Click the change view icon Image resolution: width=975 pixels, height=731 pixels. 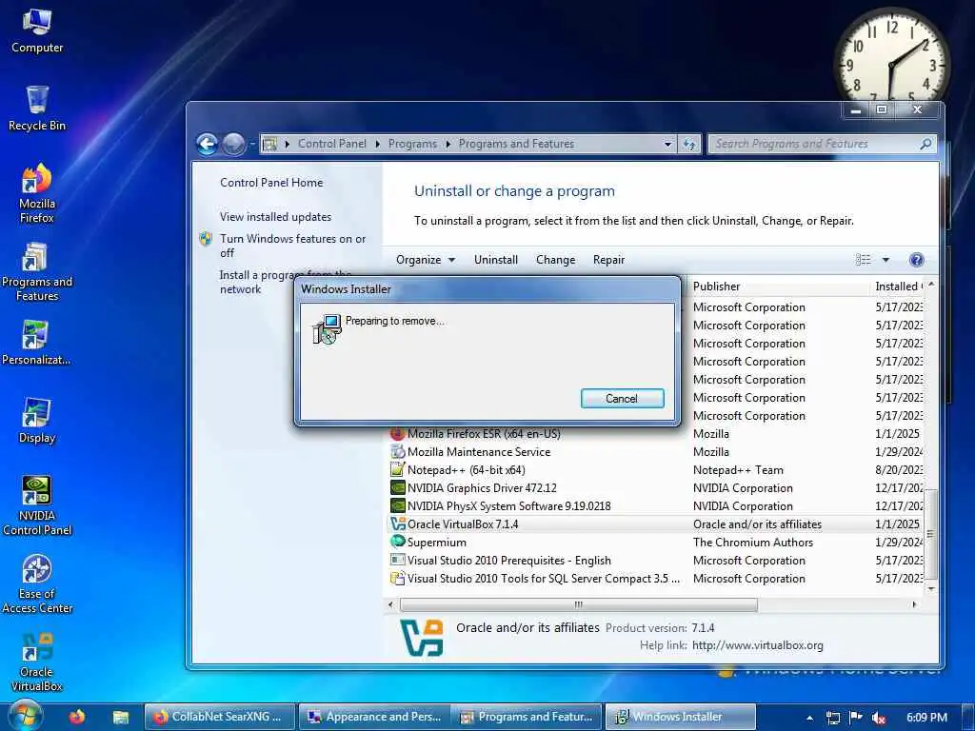(863, 260)
